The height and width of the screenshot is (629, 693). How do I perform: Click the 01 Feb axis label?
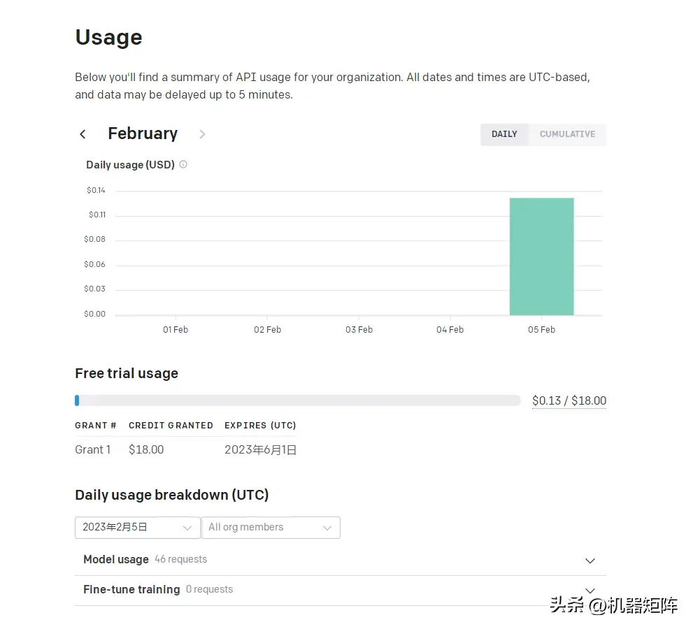click(x=176, y=330)
